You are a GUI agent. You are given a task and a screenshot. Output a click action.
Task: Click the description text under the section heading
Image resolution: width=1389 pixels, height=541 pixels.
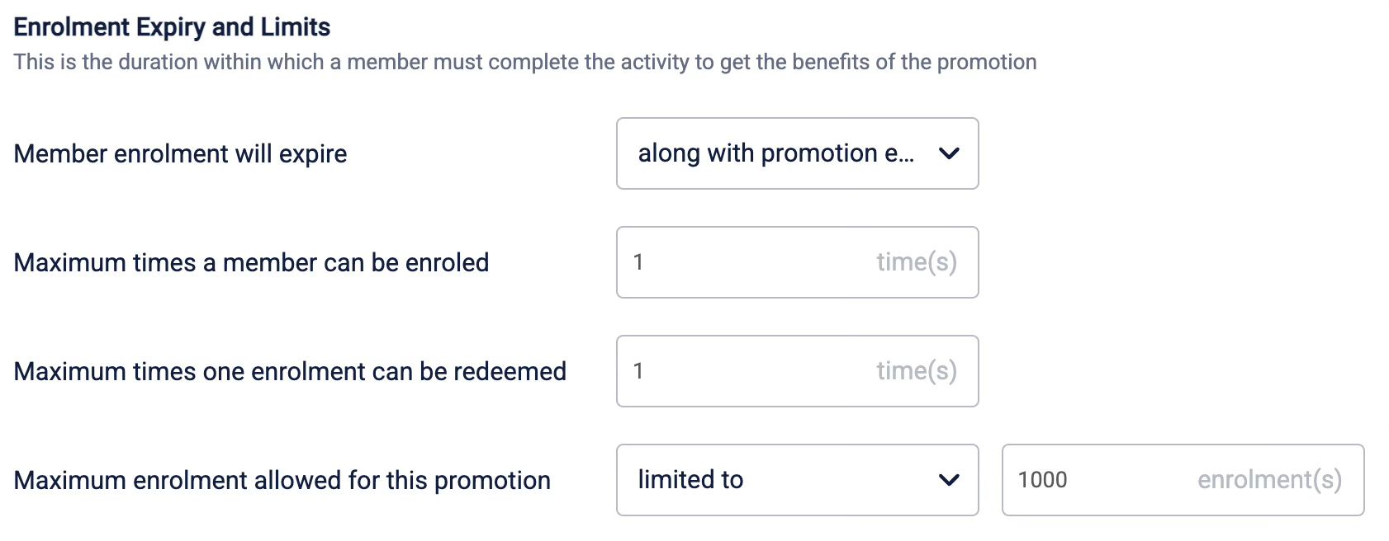(x=524, y=62)
